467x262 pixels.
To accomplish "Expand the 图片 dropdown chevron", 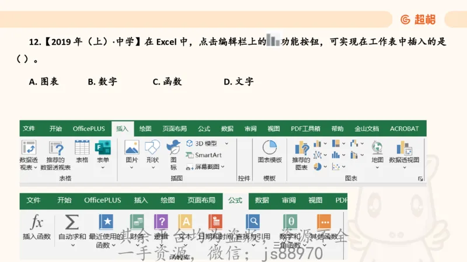I will pos(131,168).
